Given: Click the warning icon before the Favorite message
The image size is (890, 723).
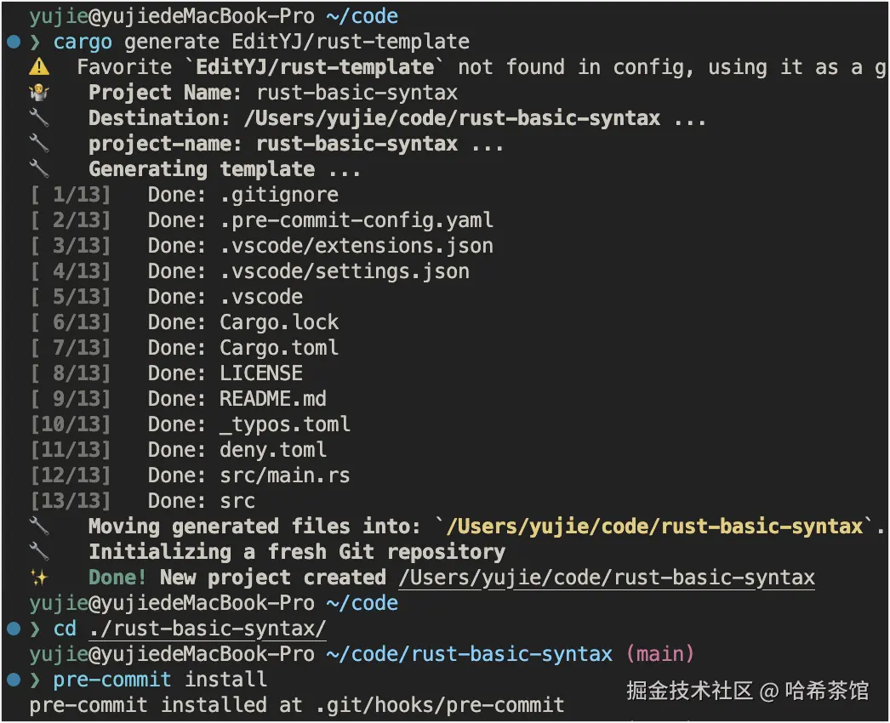Looking at the screenshot, I should [x=39, y=67].
